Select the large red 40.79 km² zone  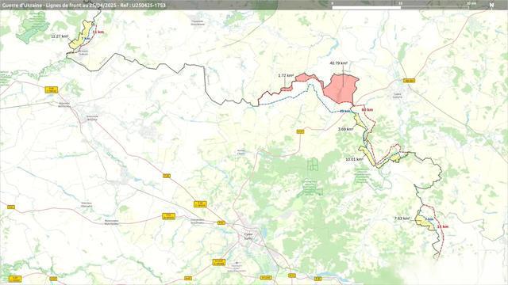point(341,88)
